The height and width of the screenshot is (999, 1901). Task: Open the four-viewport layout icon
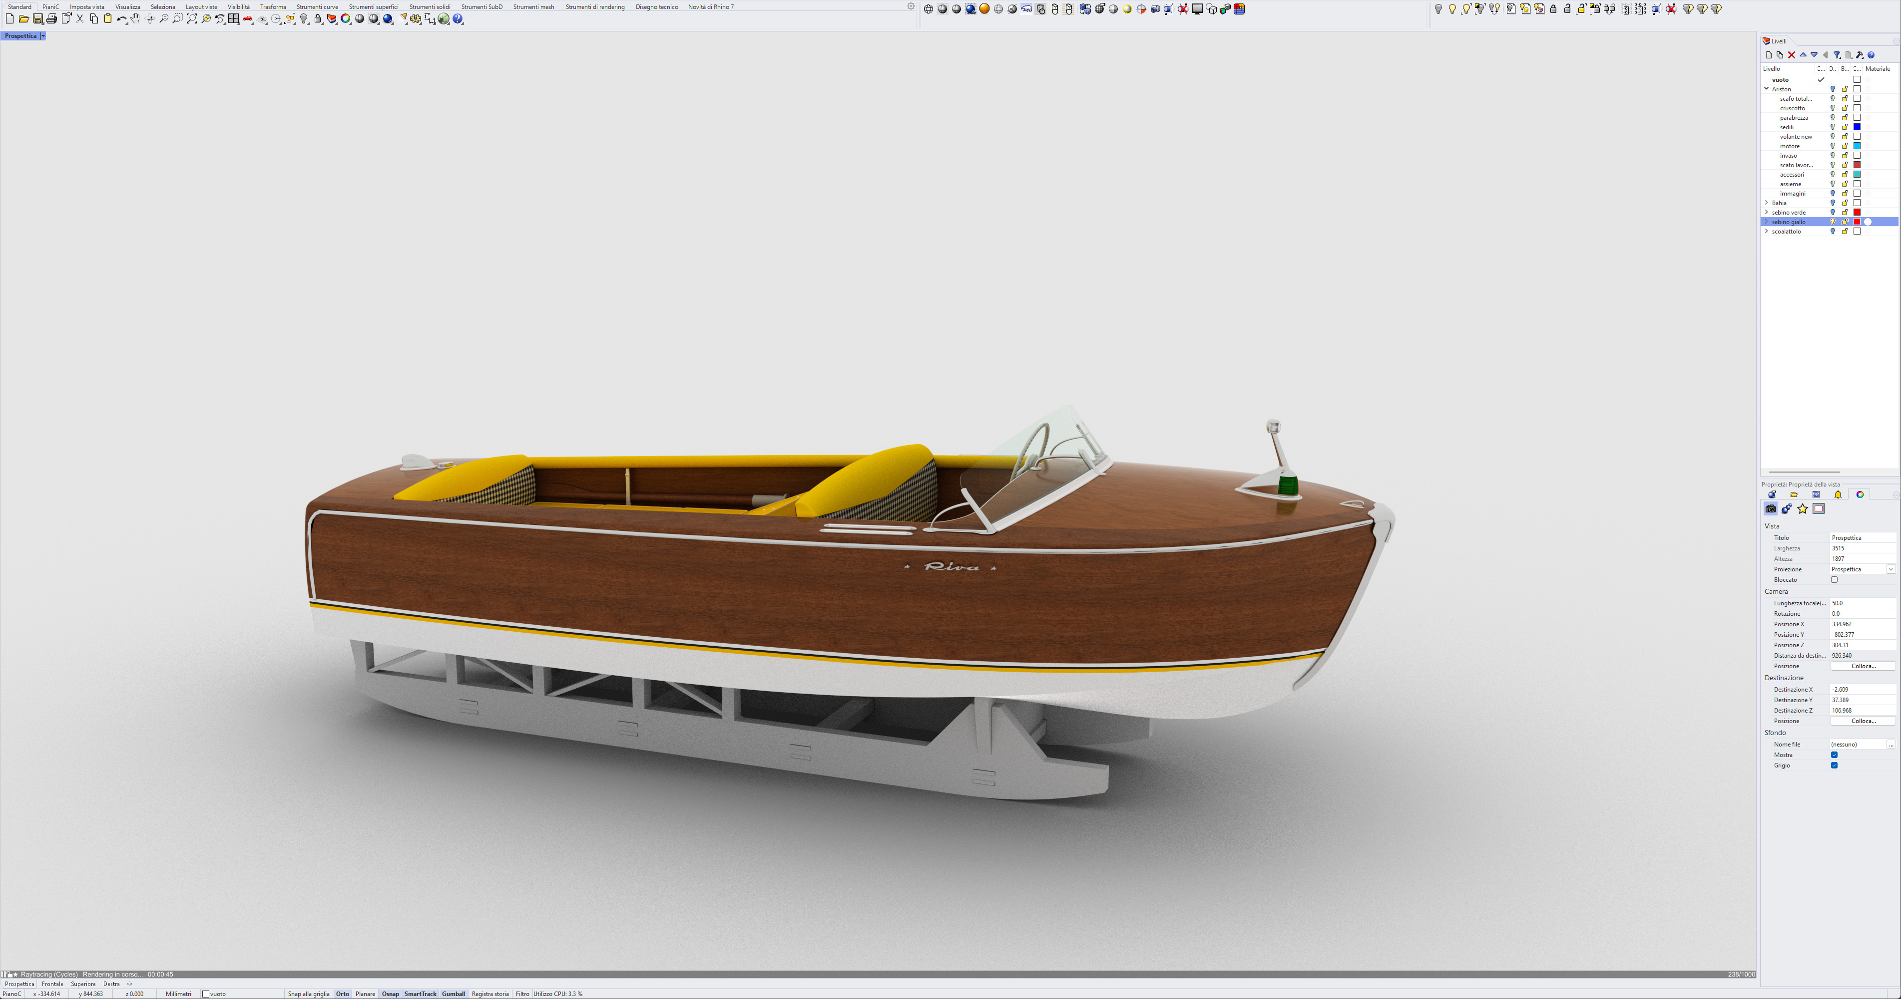(x=234, y=19)
